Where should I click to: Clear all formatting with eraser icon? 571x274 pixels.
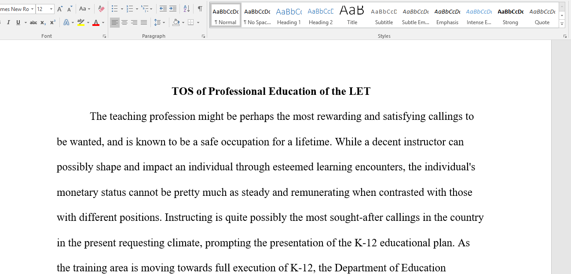(x=101, y=9)
